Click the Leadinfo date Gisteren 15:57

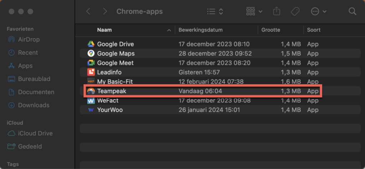pos(199,72)
